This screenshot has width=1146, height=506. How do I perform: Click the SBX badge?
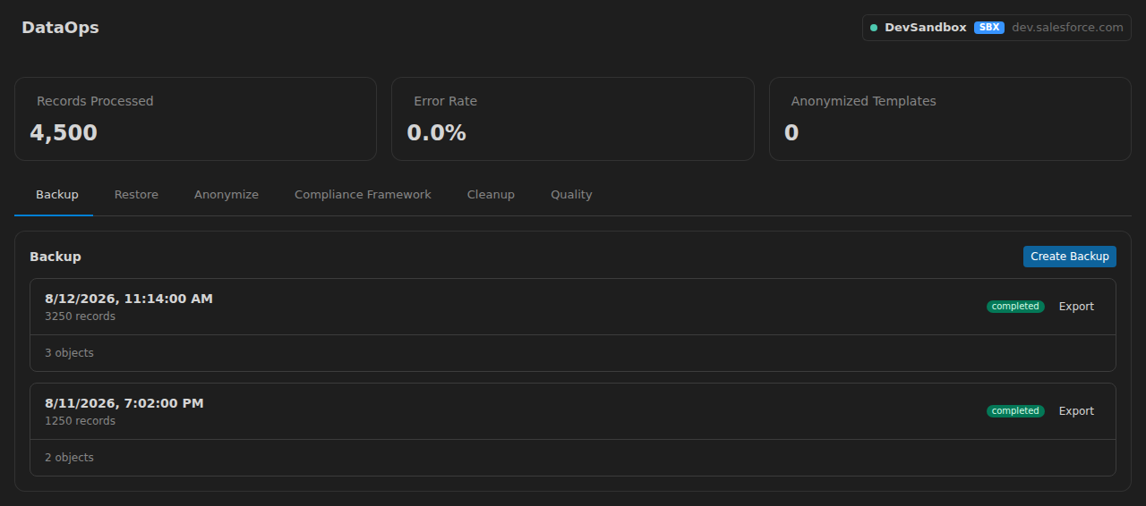[x=989, y=28]
